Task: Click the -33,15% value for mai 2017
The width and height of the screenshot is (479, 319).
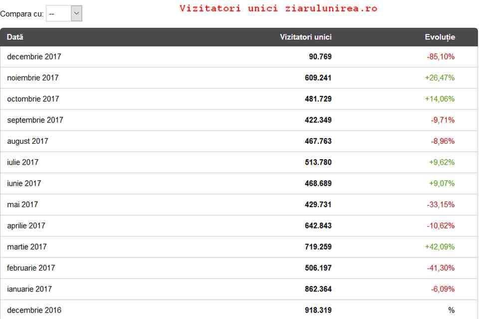Action: click(441, 204)
